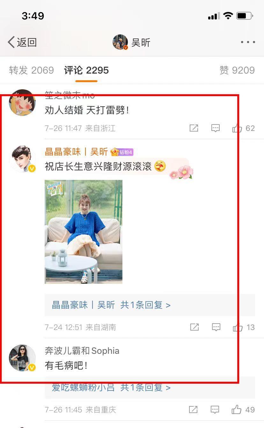The width and height of the screenshot is (264, 428).
Task: Reply to the 劝人结婚 comment via bubble icon
Action: click(x=216, y=128)
